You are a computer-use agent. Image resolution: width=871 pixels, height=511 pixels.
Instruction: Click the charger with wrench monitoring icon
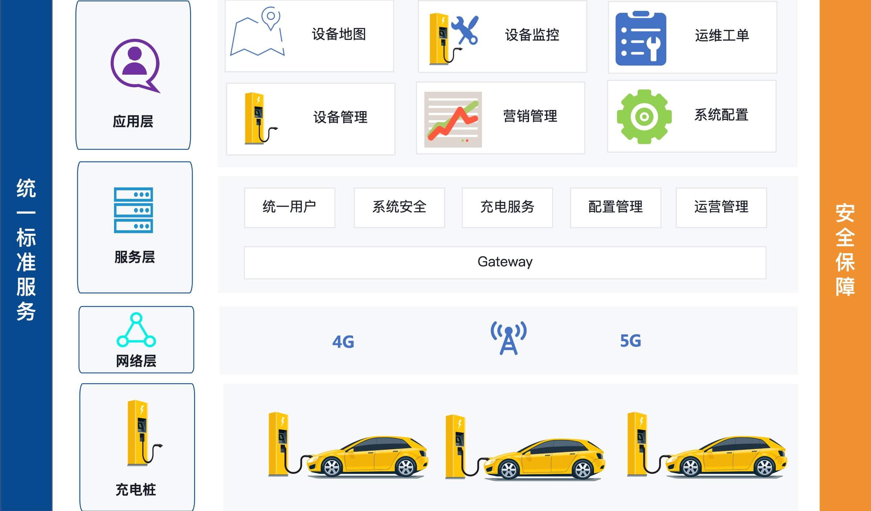(454, 39)
